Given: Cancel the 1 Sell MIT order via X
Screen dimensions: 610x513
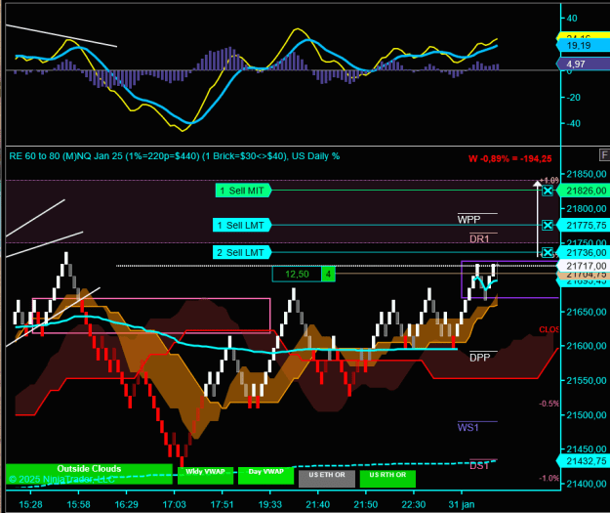Looking at the screenshot, I should (548, 191).
